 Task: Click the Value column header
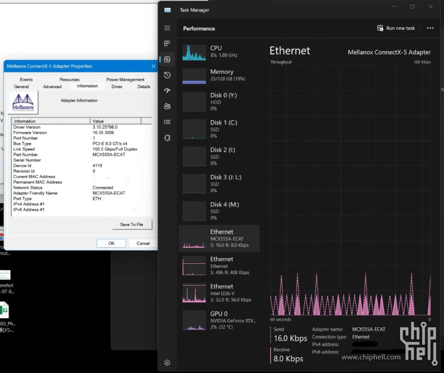coord(116,121)
